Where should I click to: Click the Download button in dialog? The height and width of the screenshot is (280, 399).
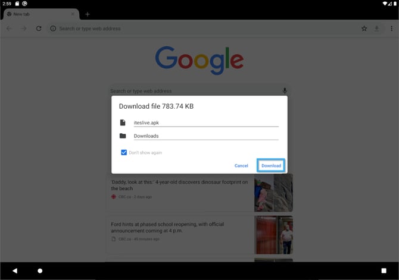coord(271,165)
